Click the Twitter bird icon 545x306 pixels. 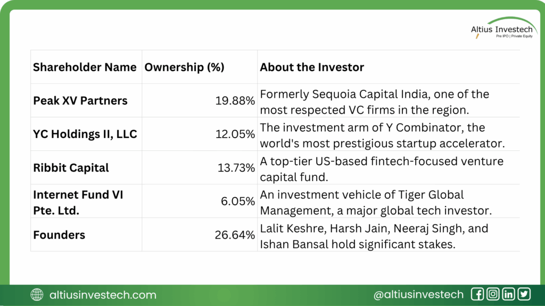(524, 294)
